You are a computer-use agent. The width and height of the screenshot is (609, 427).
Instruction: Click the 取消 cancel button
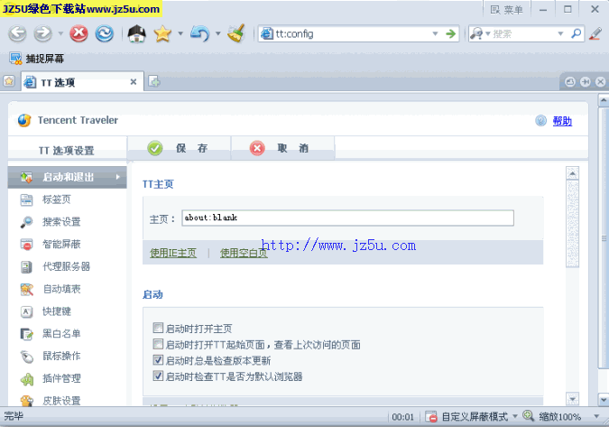(283, 148)
